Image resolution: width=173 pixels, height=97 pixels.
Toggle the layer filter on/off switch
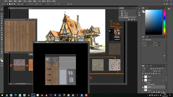tap(162, 69)
